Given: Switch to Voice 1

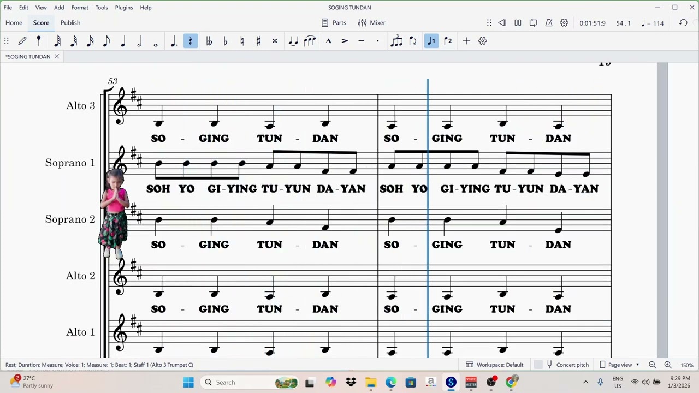Looking at the screenshot, I should tap(431, 41).
